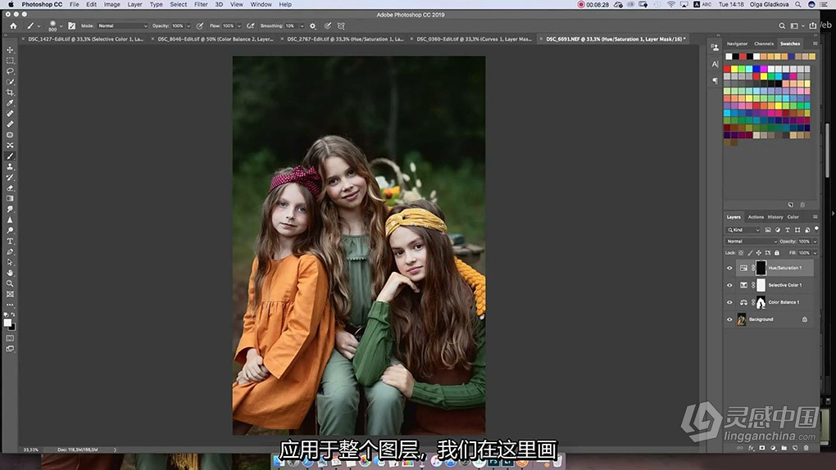836x470 pixels.
Task: Click the search icon in options bar
Action: pos(782,25)
